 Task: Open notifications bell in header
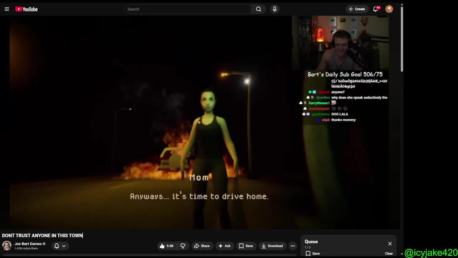click(x=375, y=9)
